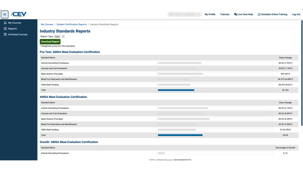Click the 40% (6%*) class average value
Image resolution: width=303 pixels, height=170 pixels.
click(285, 74)
